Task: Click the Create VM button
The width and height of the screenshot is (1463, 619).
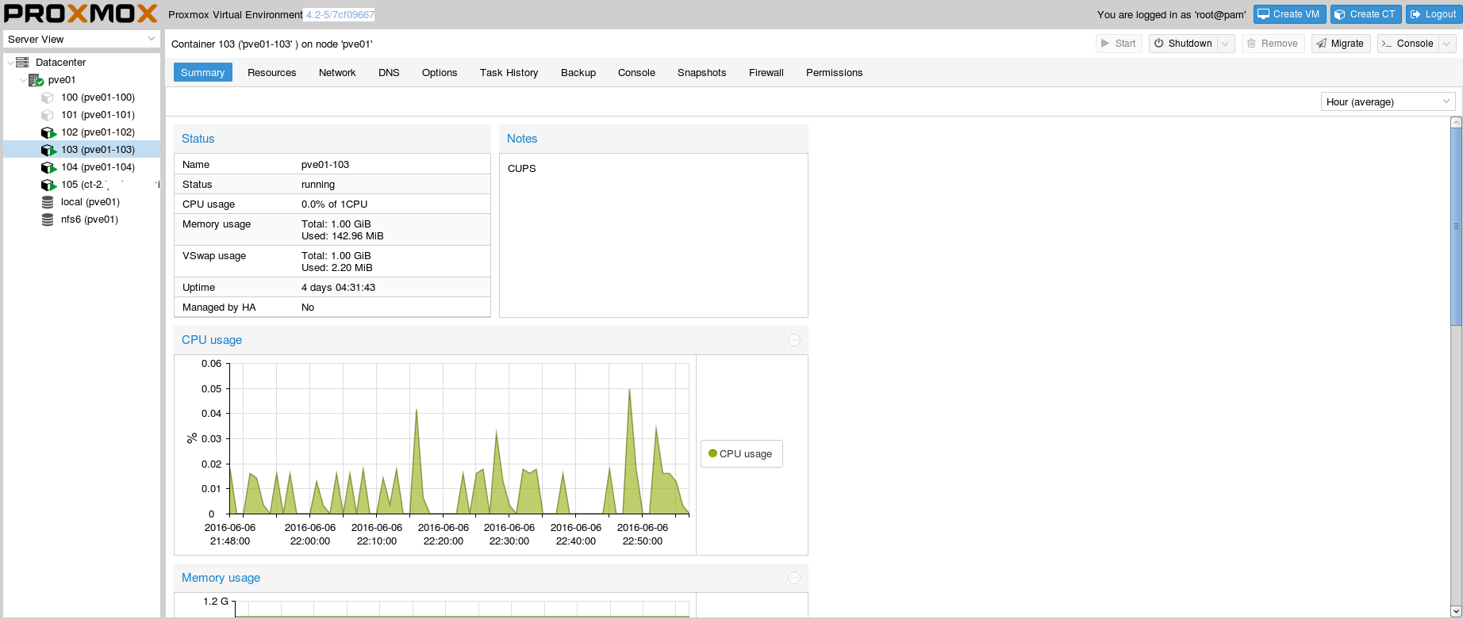Action: coord(1290,14)
